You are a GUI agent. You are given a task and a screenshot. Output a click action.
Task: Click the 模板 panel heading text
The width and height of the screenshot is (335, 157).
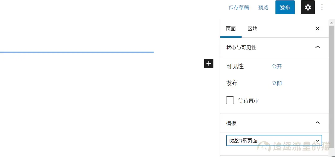pos(231,123)
